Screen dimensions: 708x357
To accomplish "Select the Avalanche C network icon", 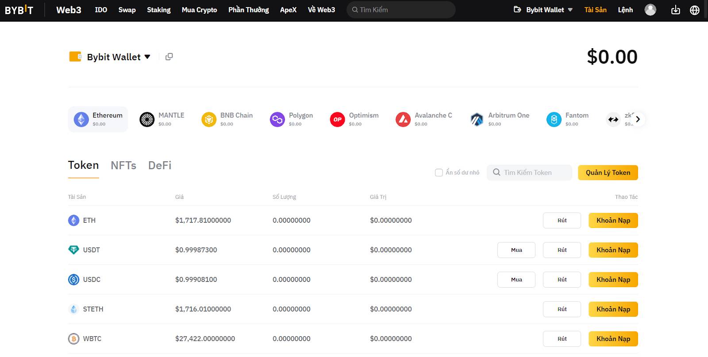I will 403,119.
